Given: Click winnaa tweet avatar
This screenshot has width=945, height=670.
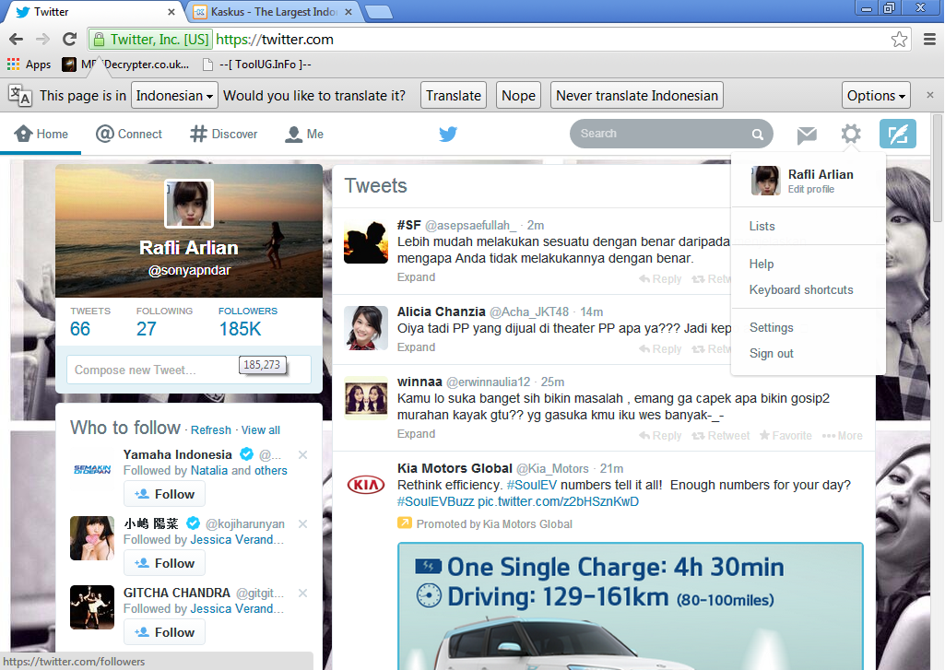Looking at the screenshot, I should [366, 397].
